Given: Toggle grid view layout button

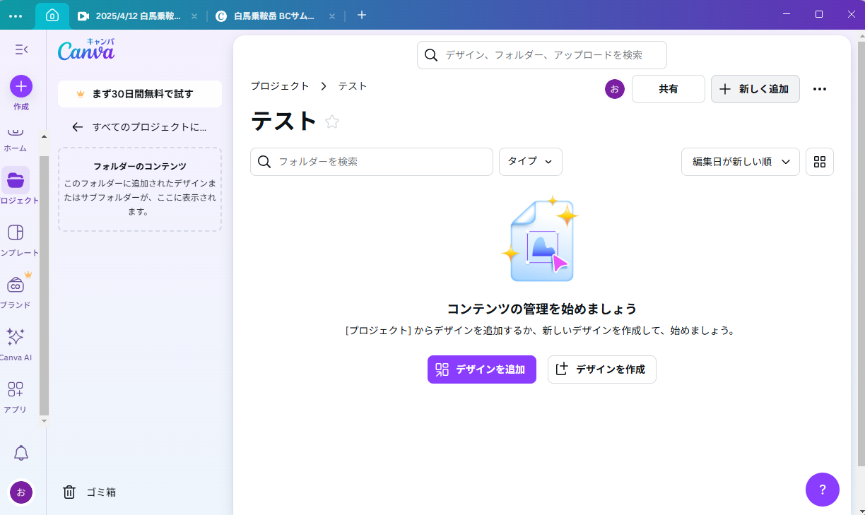Looking at the screenshot, I should coord(820,162).
